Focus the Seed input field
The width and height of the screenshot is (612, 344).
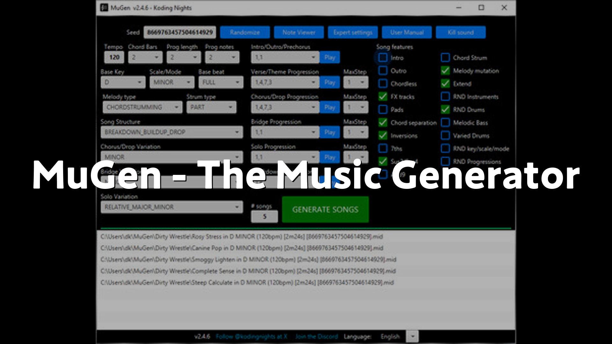tap(180, 32)
